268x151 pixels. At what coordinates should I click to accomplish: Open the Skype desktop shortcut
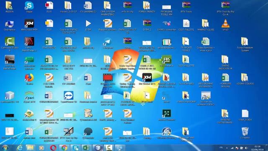coord(29,7)
